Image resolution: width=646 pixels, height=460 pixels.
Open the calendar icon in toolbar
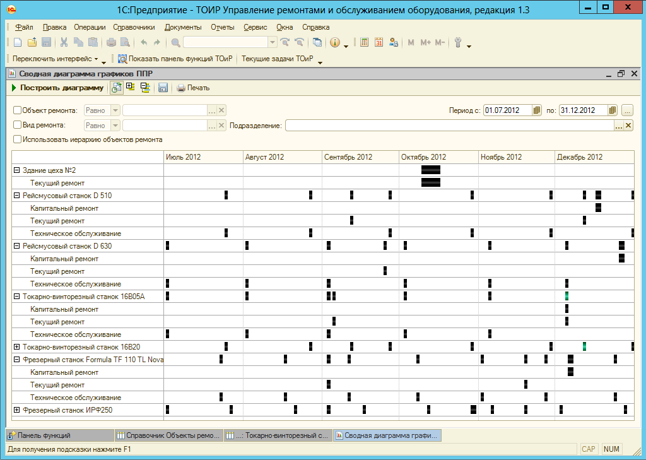(x=379, y=42)
